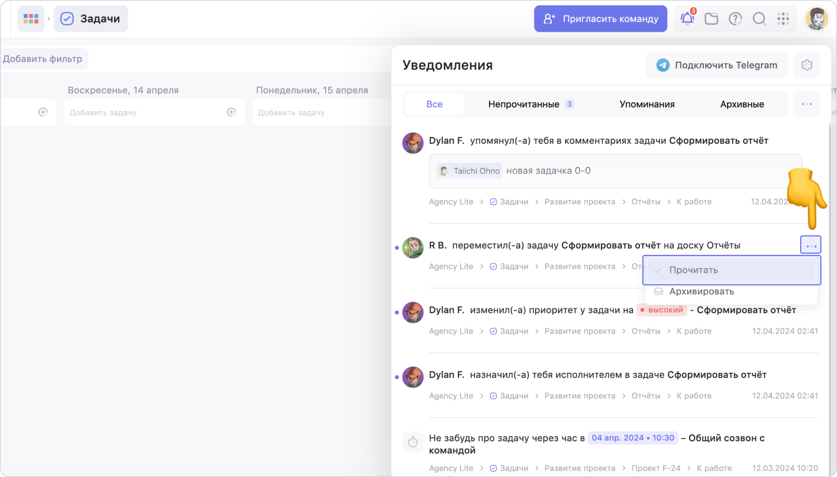Switch to the Упоминания tab
The height and width of the screenshot is (477, 837).
(647, 104)
